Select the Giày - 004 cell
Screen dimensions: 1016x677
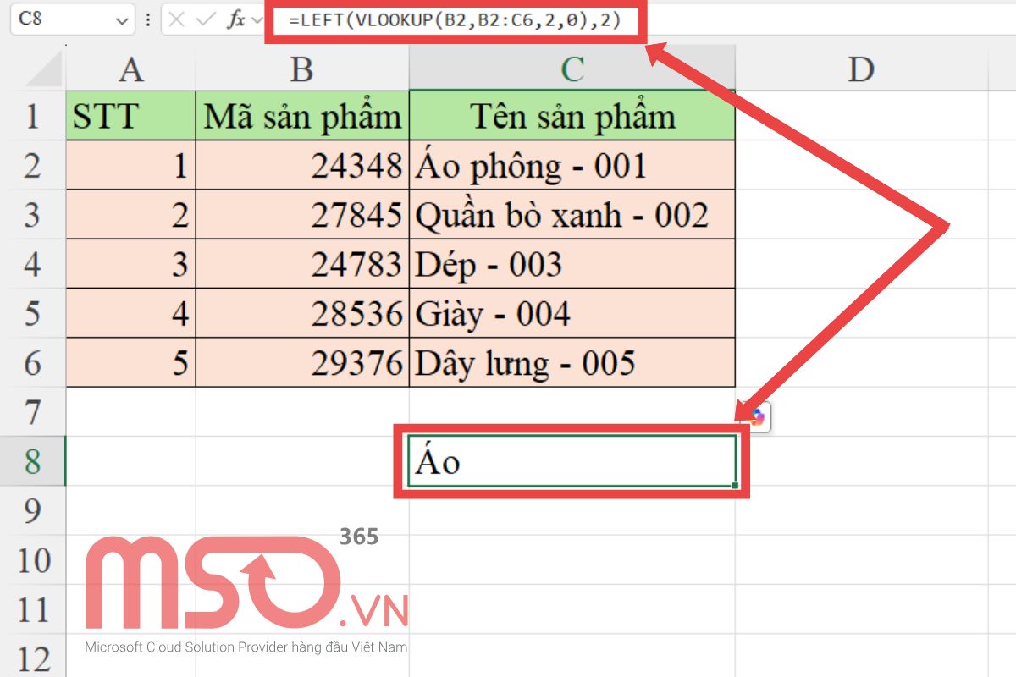point(572,314)
